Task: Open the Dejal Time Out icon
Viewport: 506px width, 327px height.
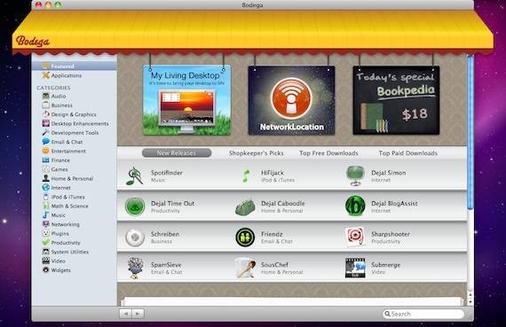Action: pyautogui.click(x=135, y=206)
